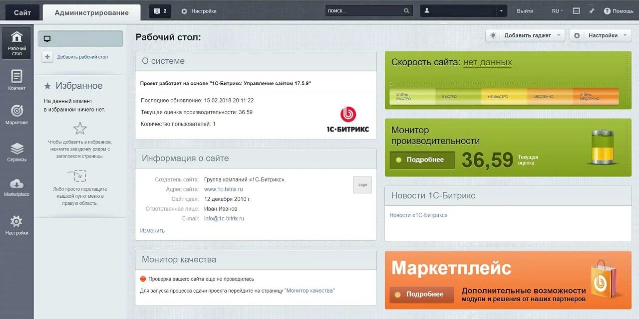Screen dimensions: 639x319
Task: Click the user profile icon
Action: 427,11
